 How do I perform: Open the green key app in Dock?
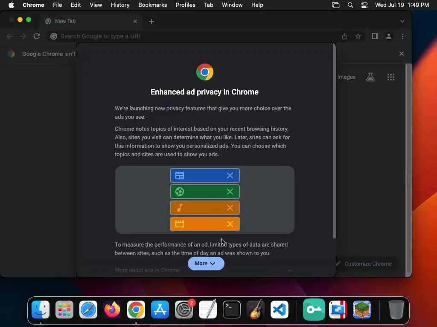(x=314, y=310)
